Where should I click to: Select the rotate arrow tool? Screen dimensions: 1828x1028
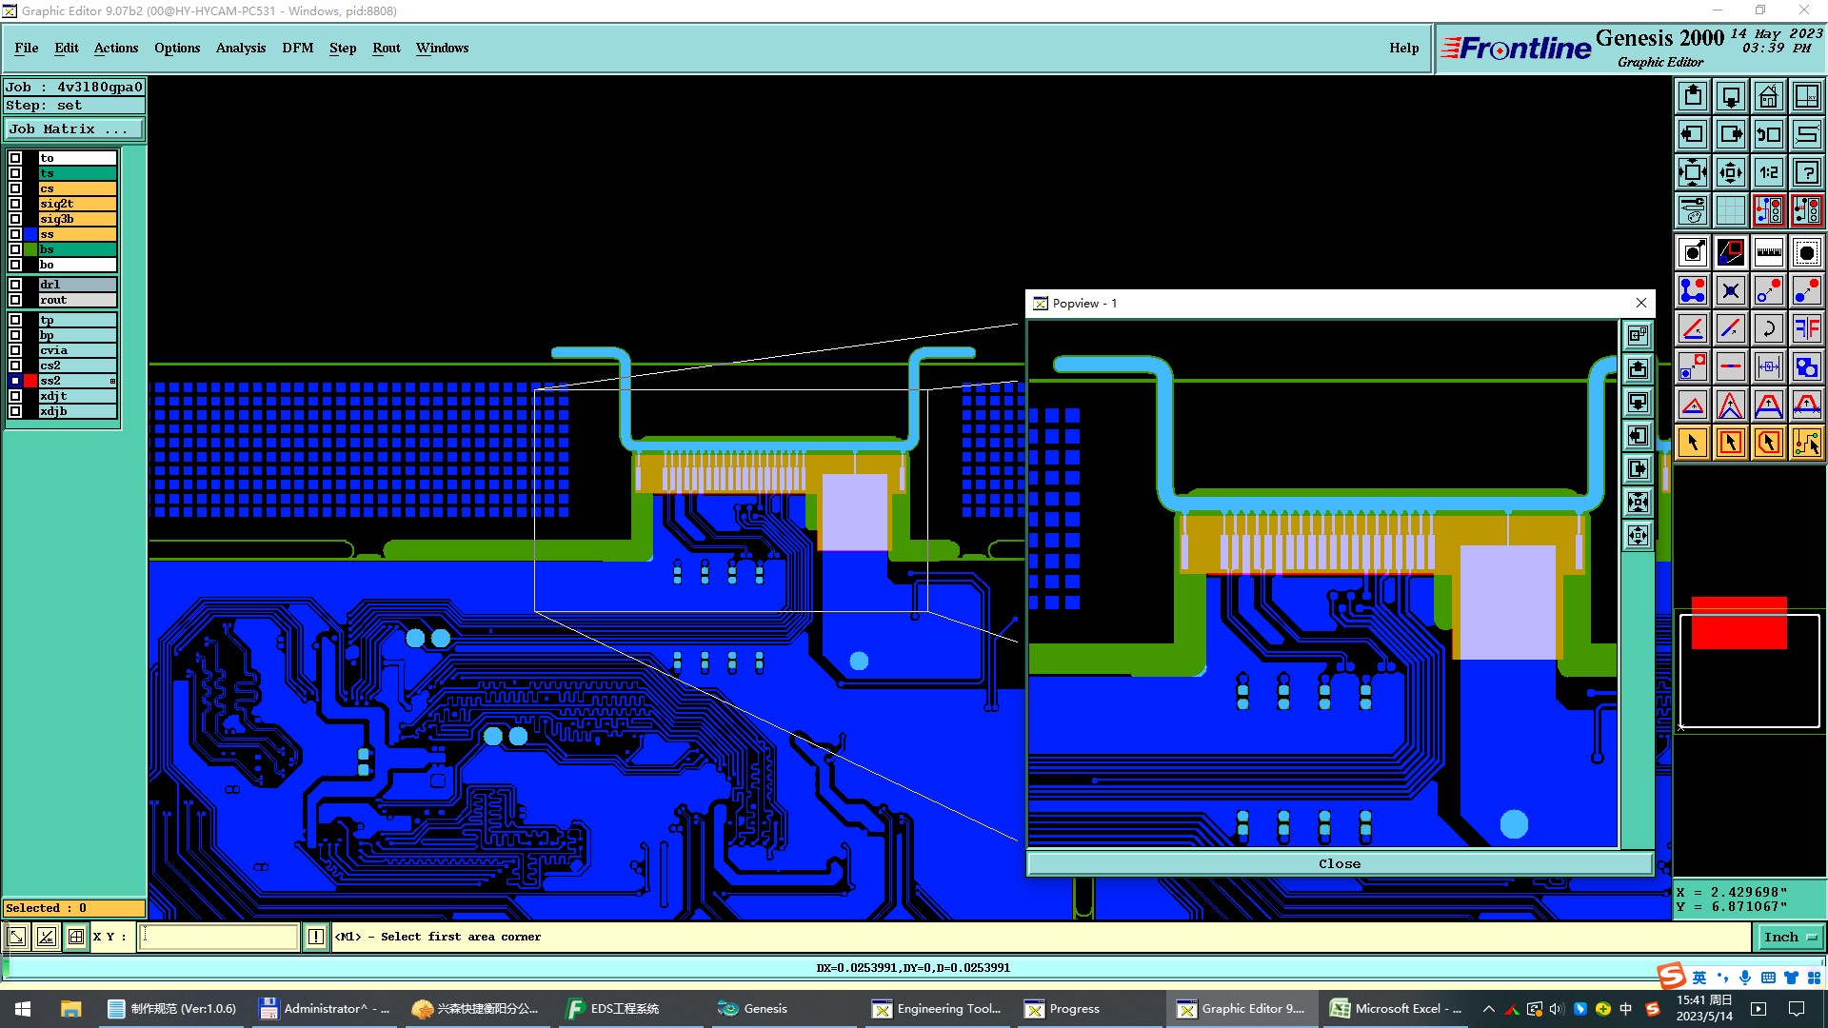(1768, 328)
